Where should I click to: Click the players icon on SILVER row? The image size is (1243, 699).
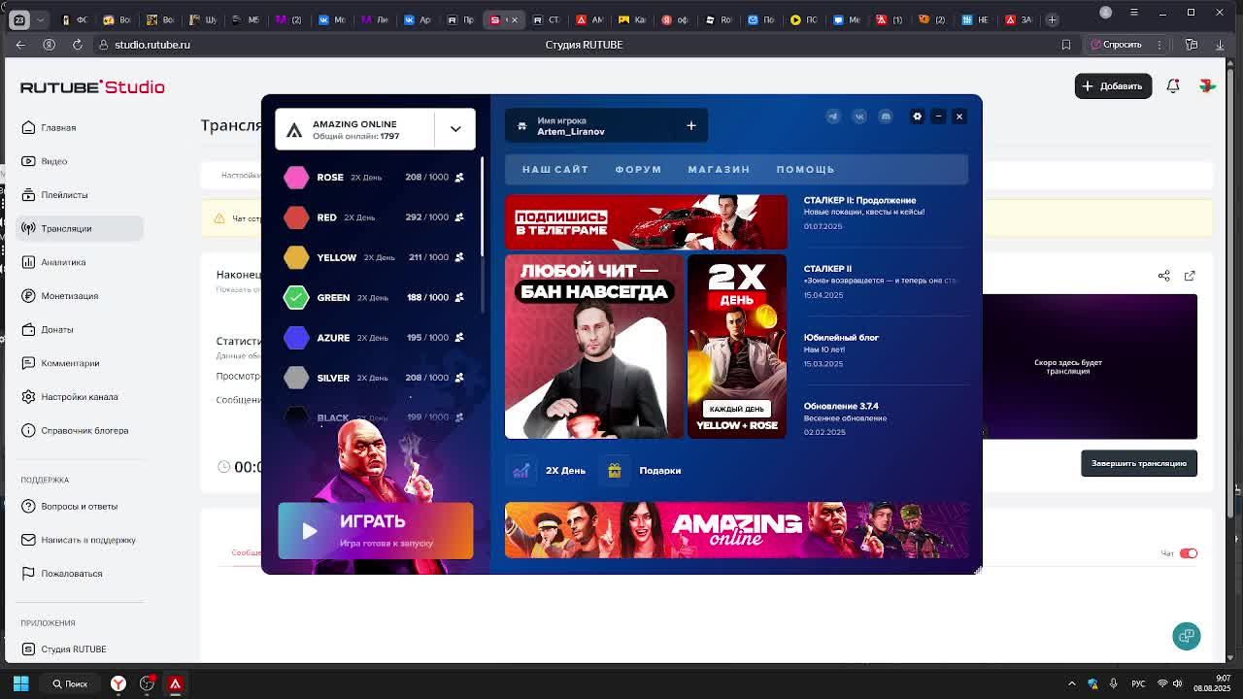[459, 378]
